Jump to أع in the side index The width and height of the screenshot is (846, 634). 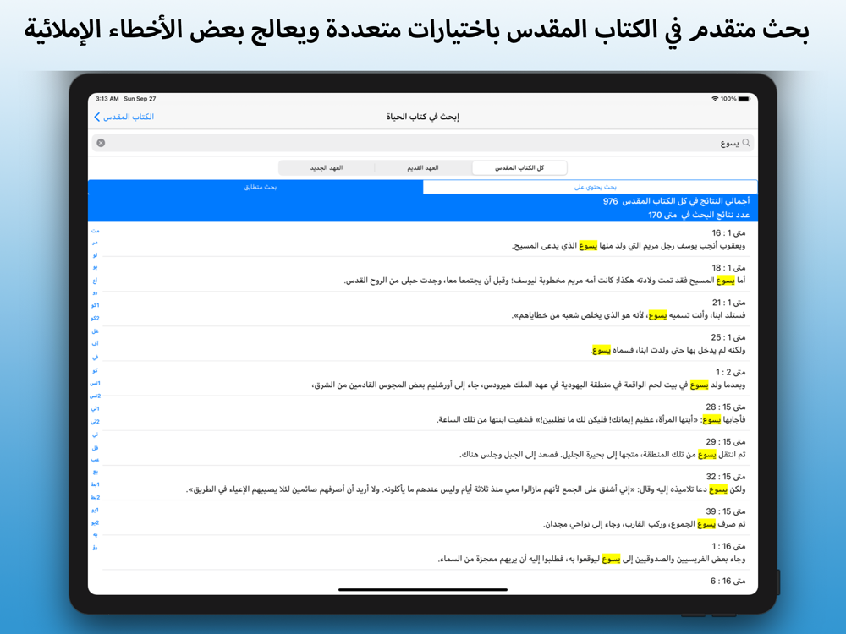tap(95, 281)
